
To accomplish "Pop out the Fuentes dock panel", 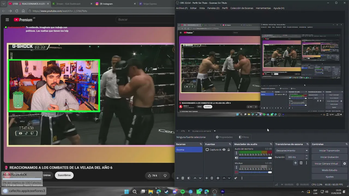I will [230, 144].
